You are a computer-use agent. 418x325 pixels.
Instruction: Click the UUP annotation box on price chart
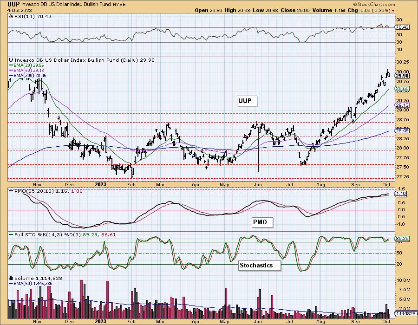tap(247, 101)
